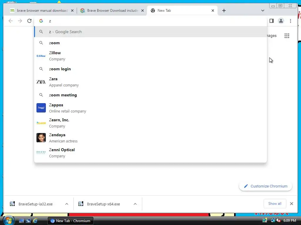Choose the 'zoom' search suggestion
Viewport: 301px width, 225px height.
[x=150, y=43]
